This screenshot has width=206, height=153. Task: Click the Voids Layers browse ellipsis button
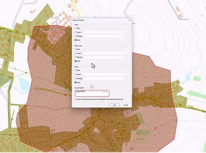point(127,32)
